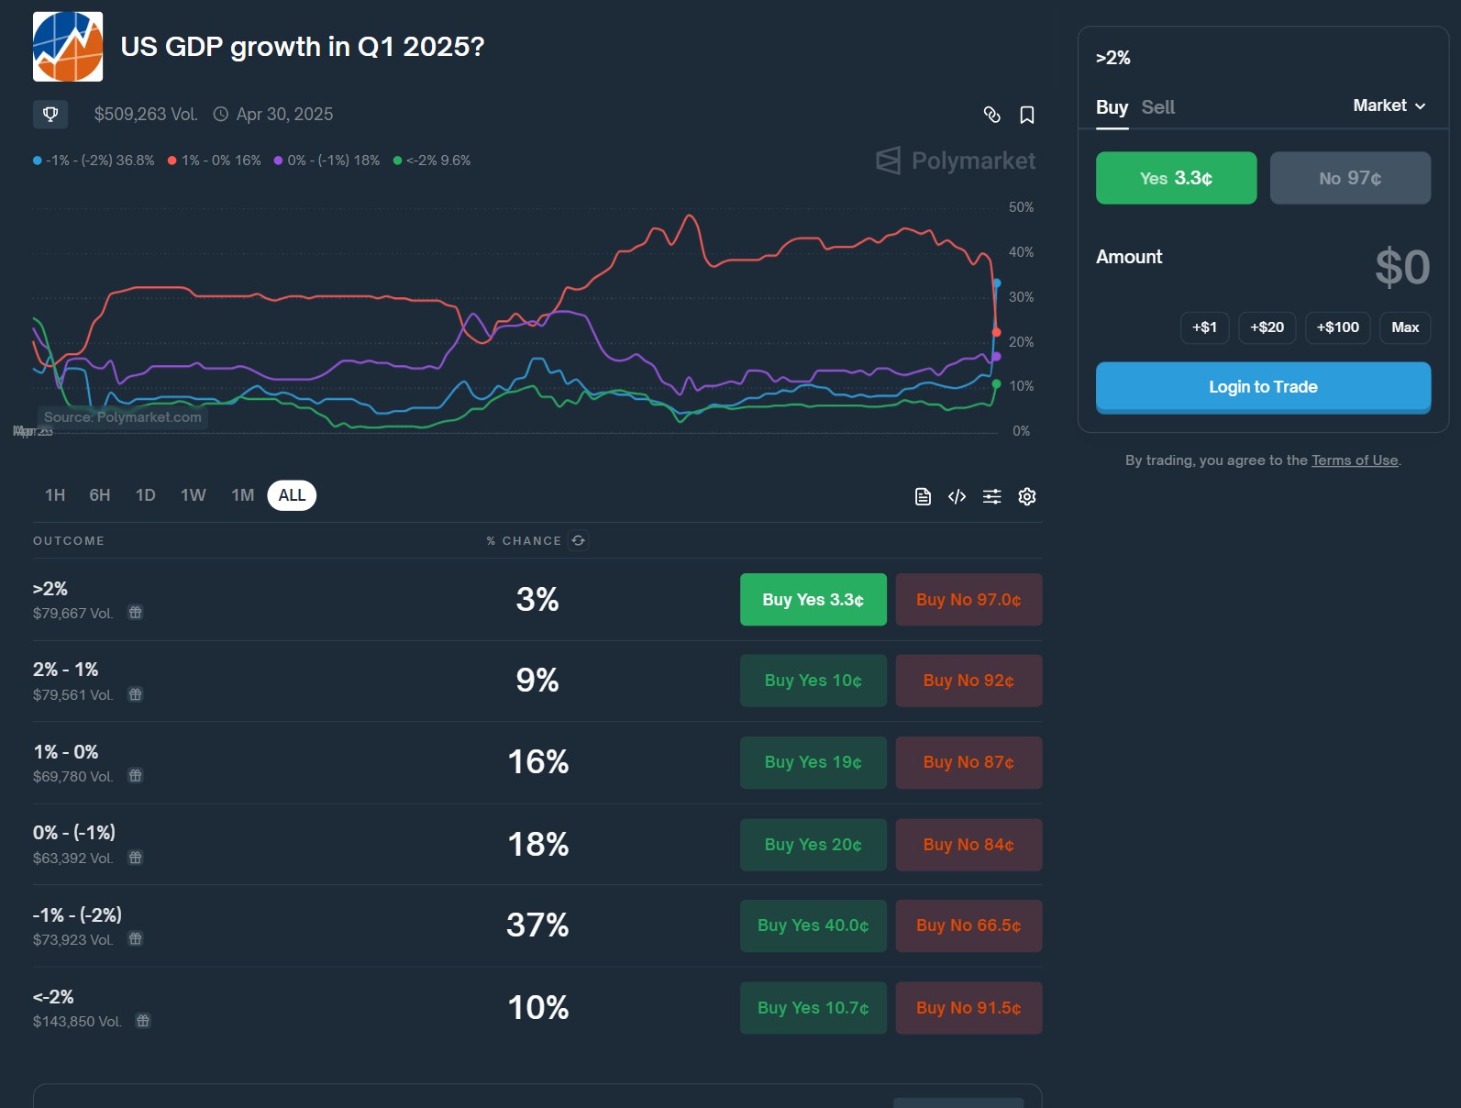Click gift icon beside >2% volume
The image size is (1461, 1108).
136,613
